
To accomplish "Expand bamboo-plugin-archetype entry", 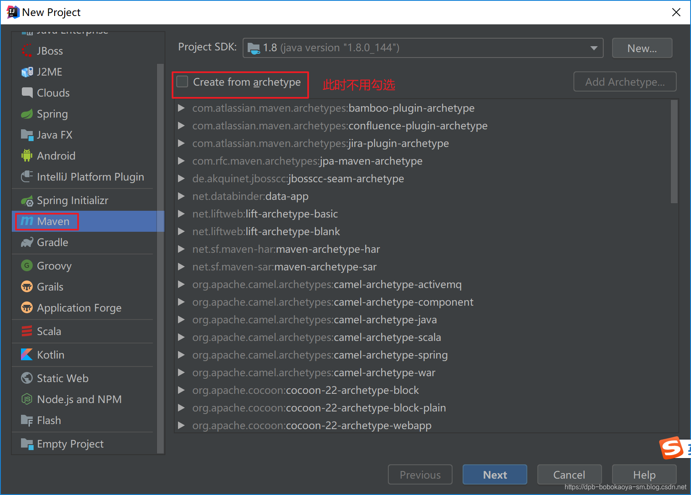I will 181,108.
